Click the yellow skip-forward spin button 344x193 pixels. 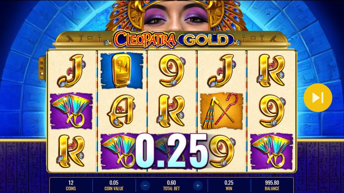[x=318, y=98]
